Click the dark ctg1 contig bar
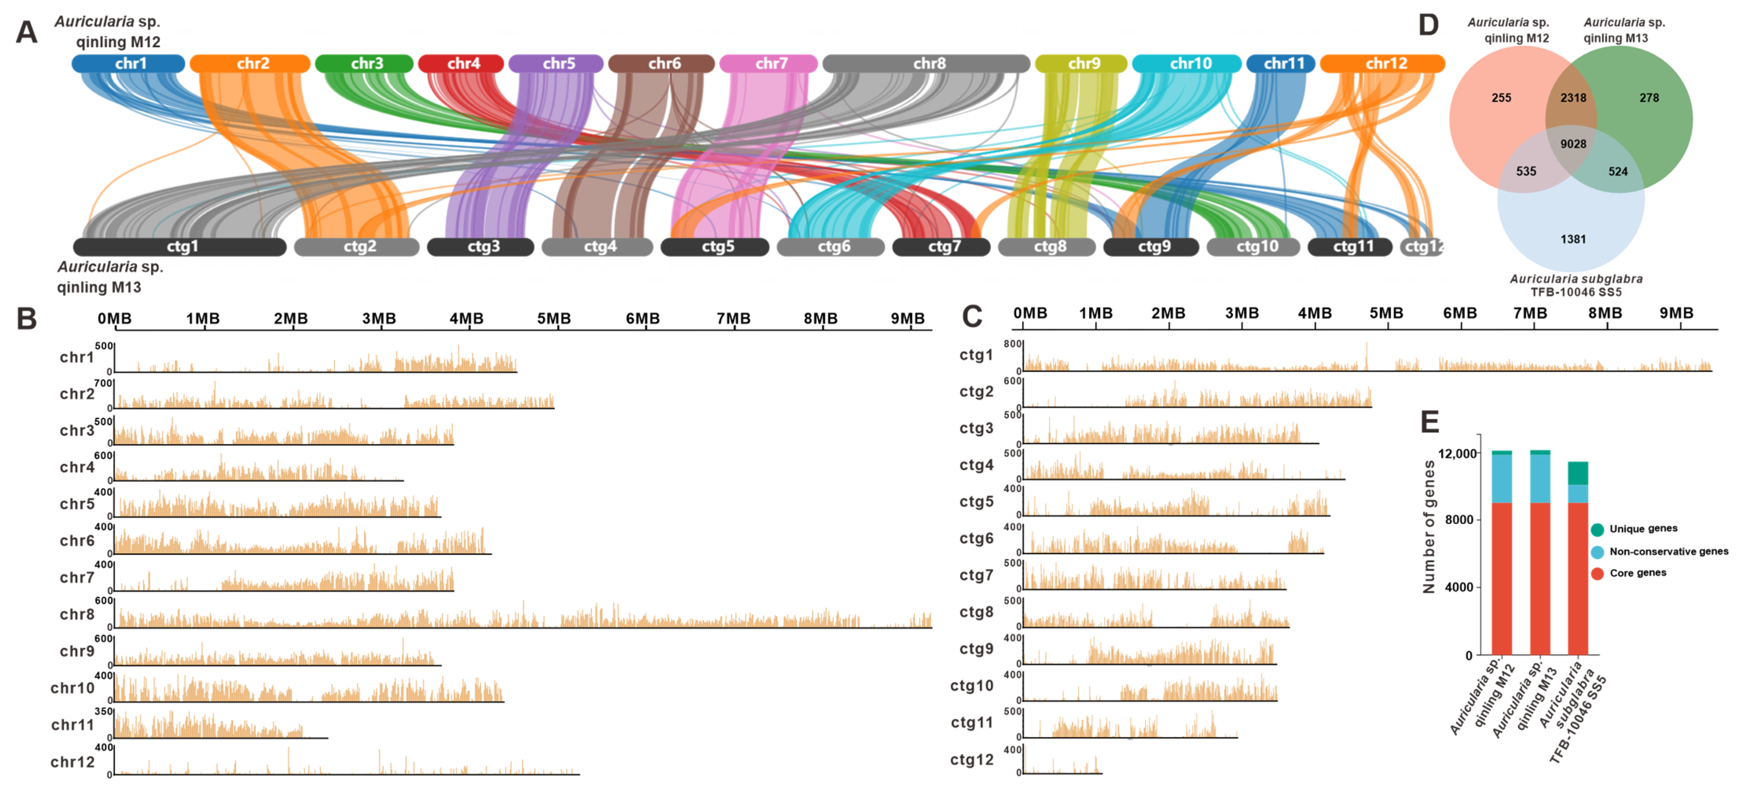Image resolution: width=1745 pixels, height=786 pixels. click(180, 247)
